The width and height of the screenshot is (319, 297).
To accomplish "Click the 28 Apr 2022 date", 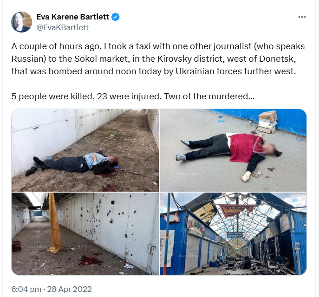I will point(69,289).
